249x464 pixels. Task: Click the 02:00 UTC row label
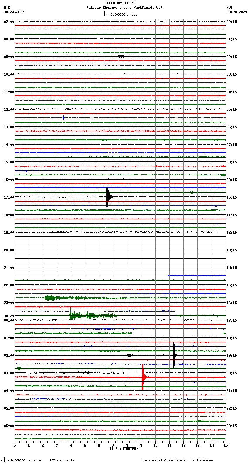[x=9, y=356]
